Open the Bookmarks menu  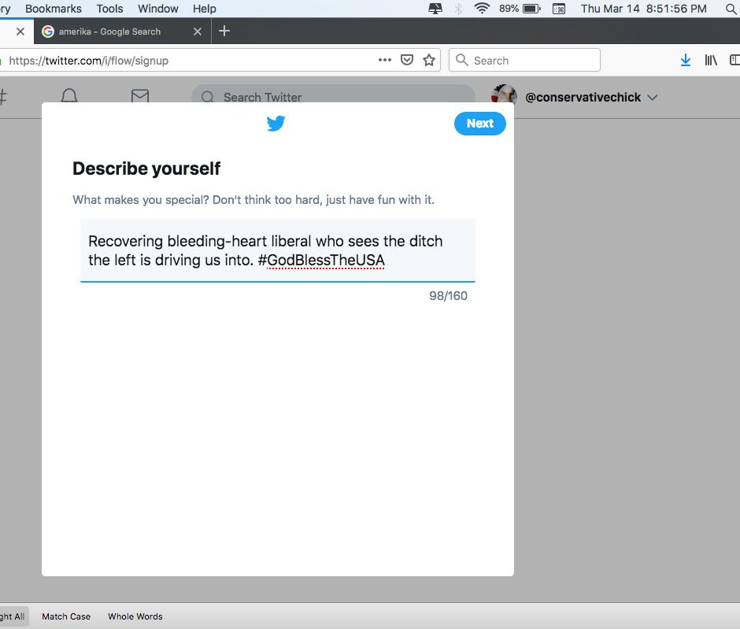[x=54, y=9]
